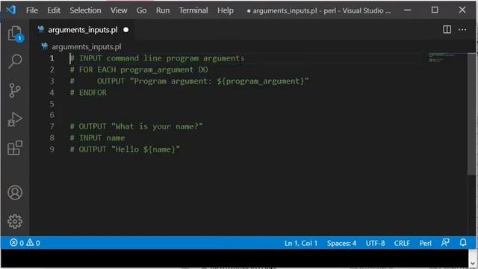
Task: Open the Selection menu
Action: [85, 10]
